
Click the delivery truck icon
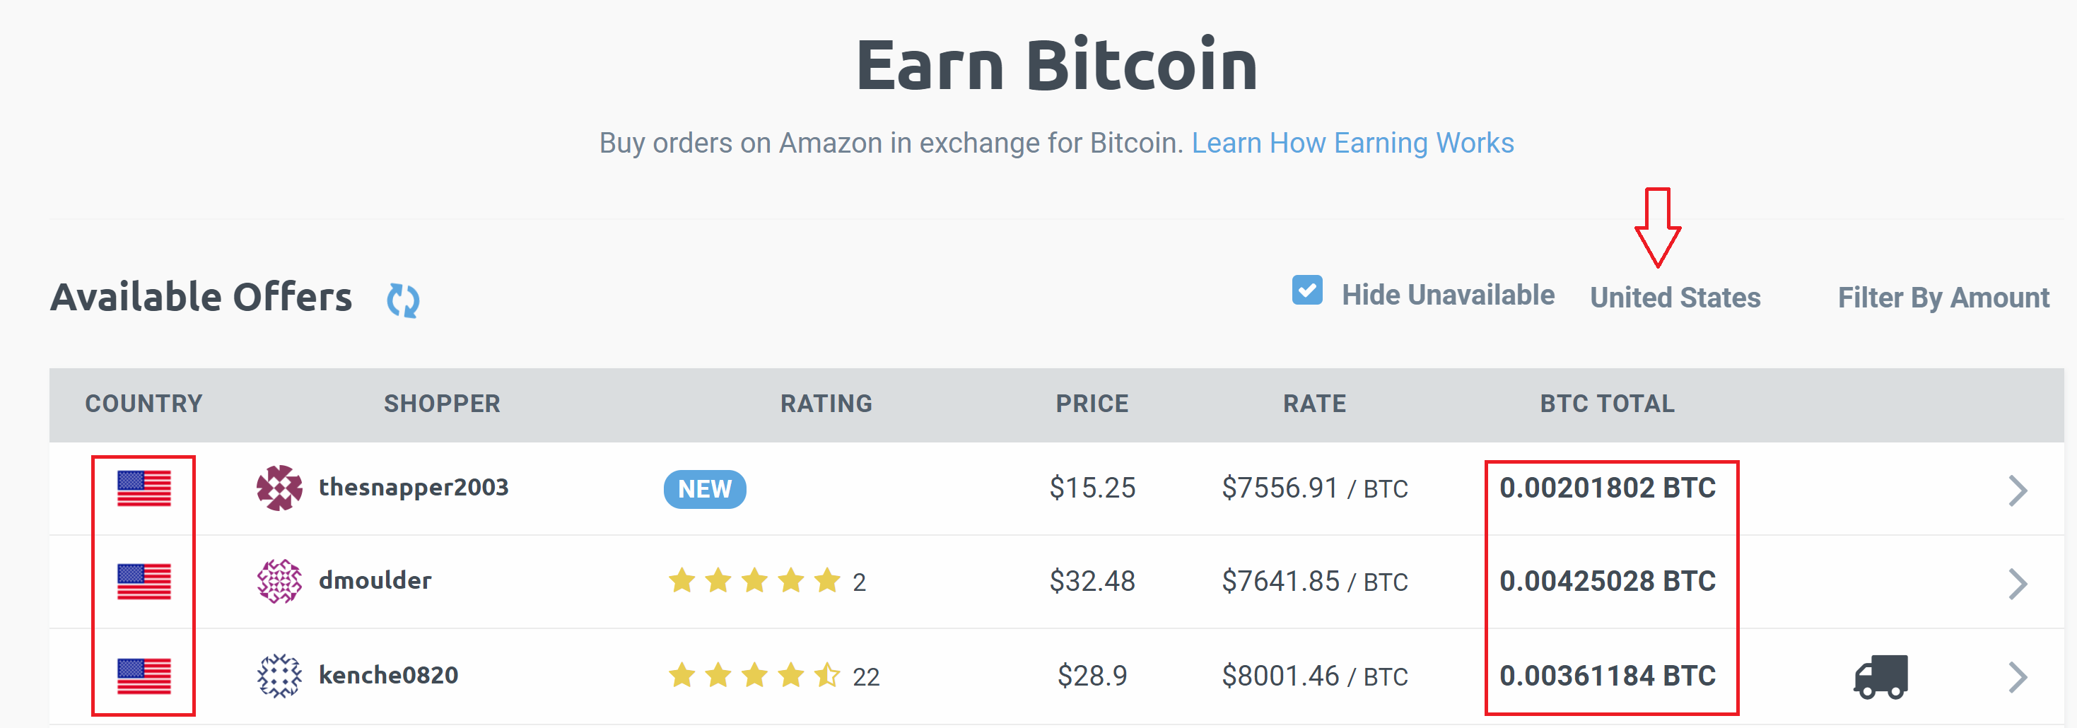[x=1880, y=676]
